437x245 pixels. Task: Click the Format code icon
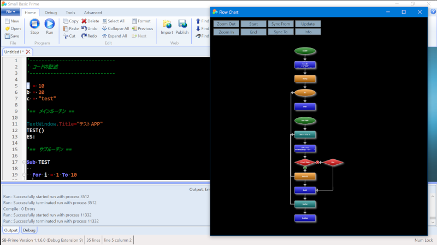tap(134, 21)
